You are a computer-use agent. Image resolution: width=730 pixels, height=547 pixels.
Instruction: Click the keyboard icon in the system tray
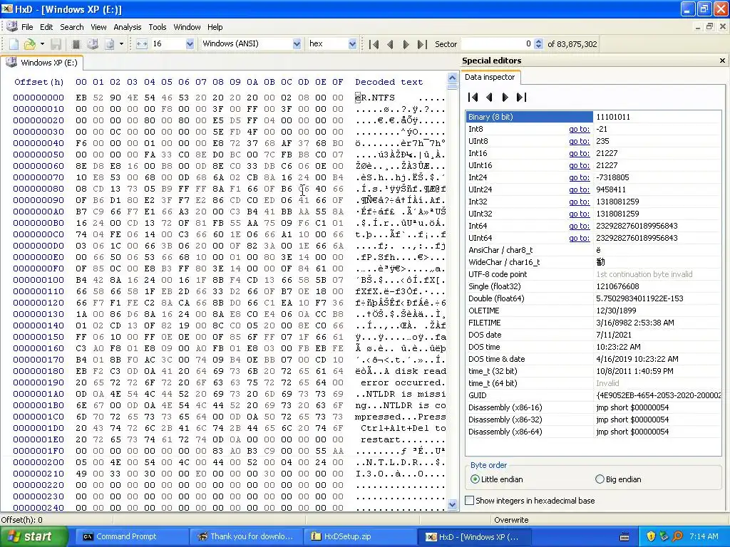point(624,537)
